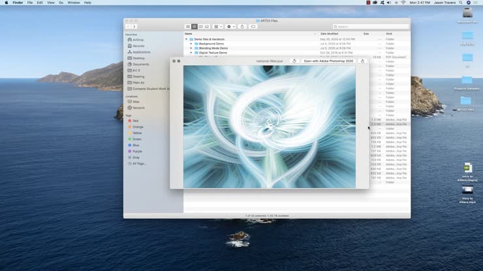Viewport: 483px width, 271px height.
Task: Select the Blending Mode Demo folder row
Action: (x=296, y=48)
